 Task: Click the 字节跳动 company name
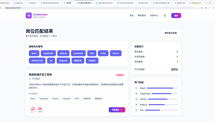point(36,79)
